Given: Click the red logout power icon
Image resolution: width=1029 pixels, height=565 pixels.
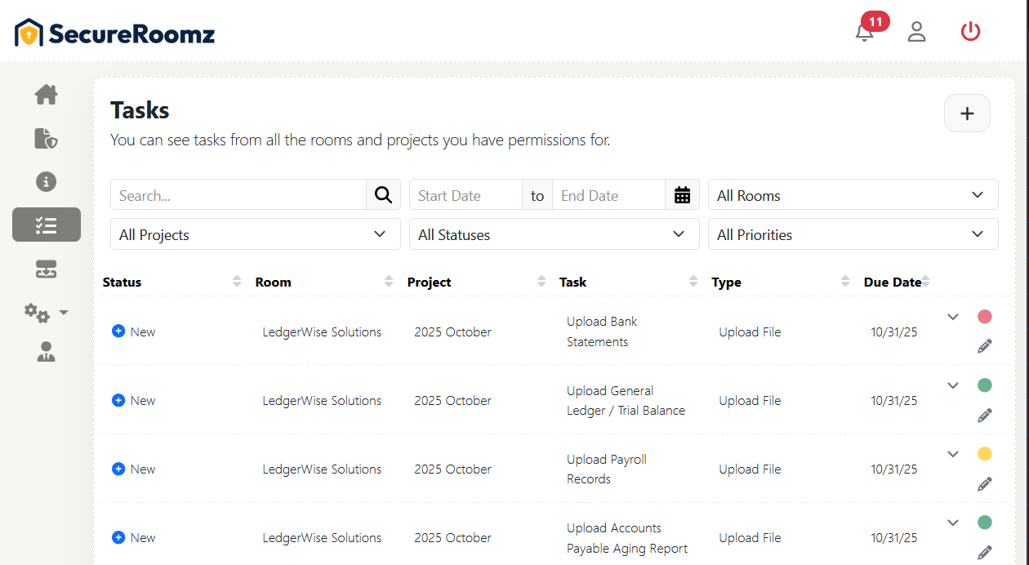Looking at the screenshot, I should click(x=970, y=31).
